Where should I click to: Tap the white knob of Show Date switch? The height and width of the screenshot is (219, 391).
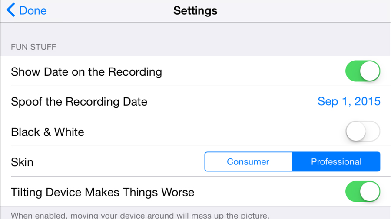coord(370,71)
